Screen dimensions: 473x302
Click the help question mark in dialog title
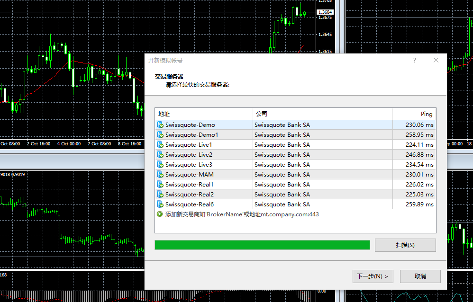click(415, 60)
